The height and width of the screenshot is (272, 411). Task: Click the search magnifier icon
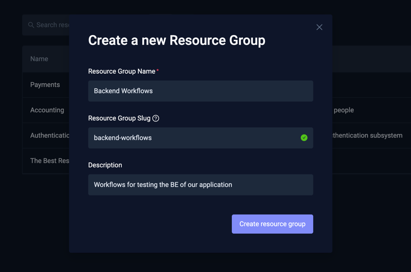click(x=31, y=25)
